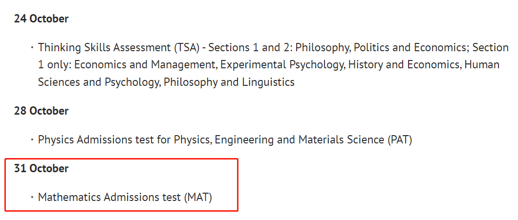
Task: Click bullet point before Mathematics Admissions test
Action: click(x=32, y=197)
